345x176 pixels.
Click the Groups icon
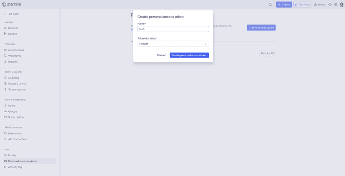tap(5, 111)
